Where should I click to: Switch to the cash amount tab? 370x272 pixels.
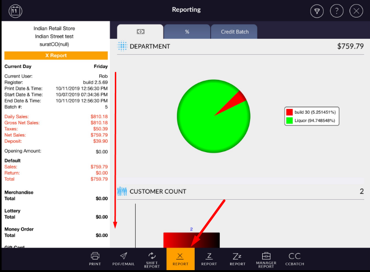[x=140, y=32]
